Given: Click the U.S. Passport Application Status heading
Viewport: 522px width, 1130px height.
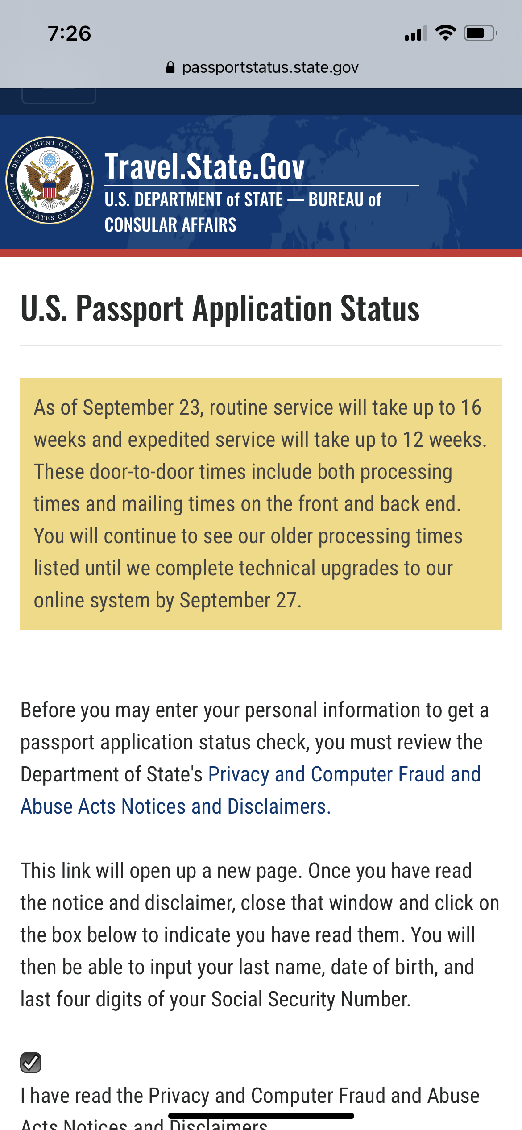Looking at the screenshot, I should coord(220,308).
